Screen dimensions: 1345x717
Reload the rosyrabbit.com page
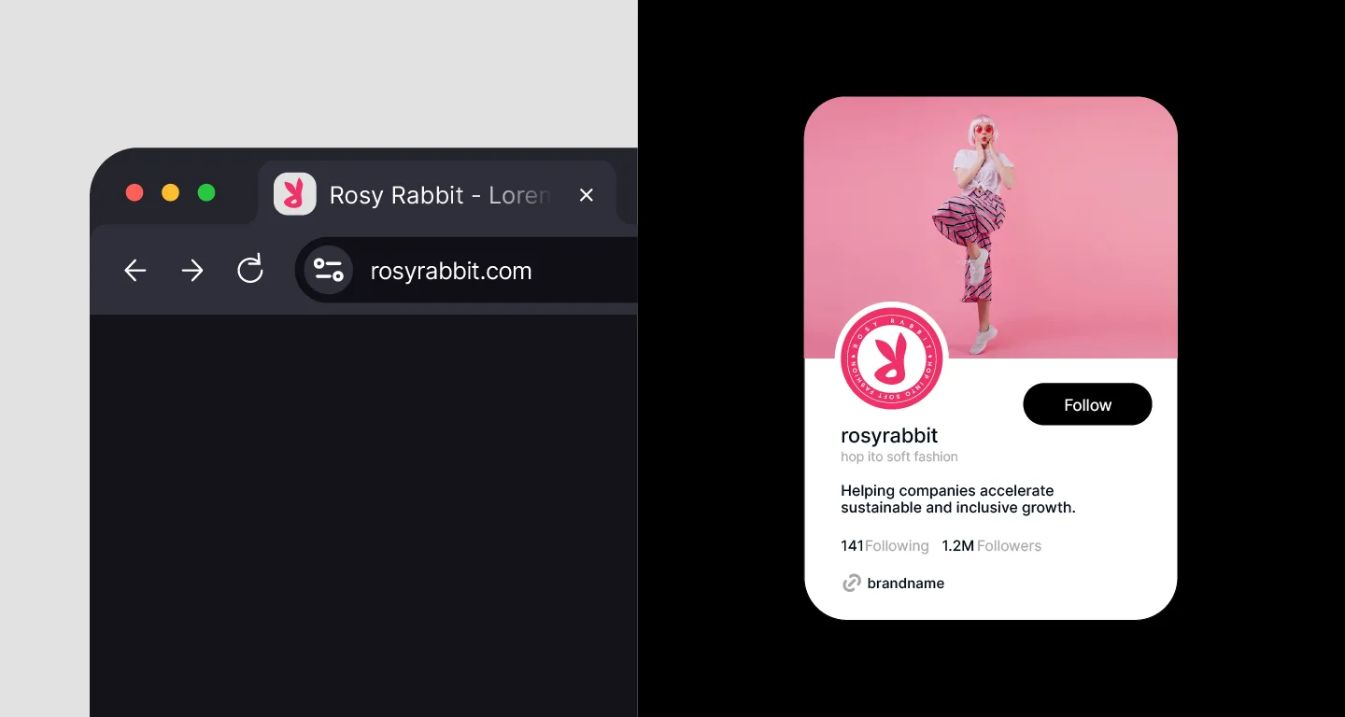point(250,270)
